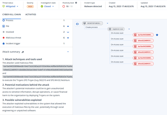Click the first ba1be94550898 malicious file node
Viewport: 167px width, 115px height.
143,35
